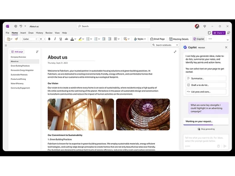Toggle bold formatting

(x=49, y=39)
